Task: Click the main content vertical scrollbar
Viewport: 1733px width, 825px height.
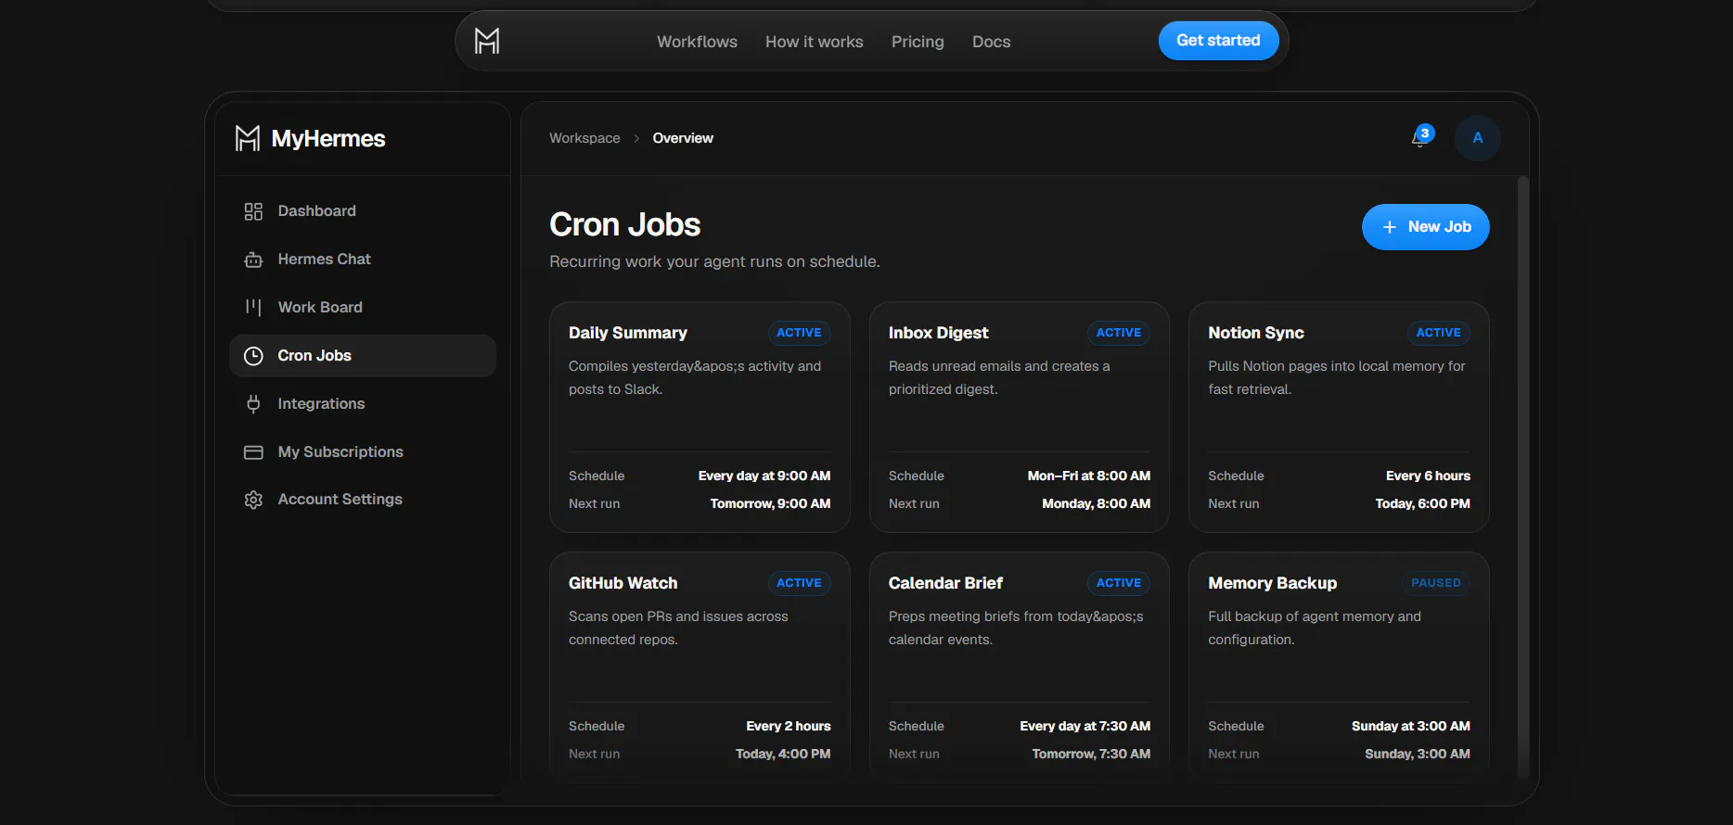Action: coord(1522,477)
